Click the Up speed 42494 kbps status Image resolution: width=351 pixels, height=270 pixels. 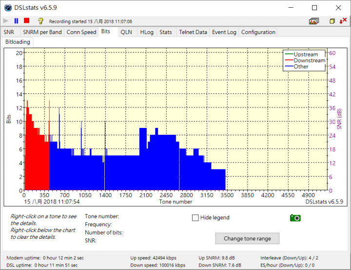[154, 258]
